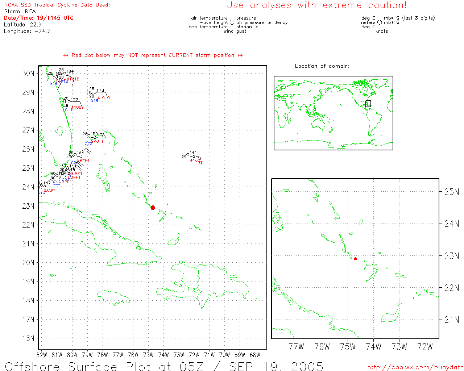Select the SPGF1 station label
Screen dimensions: 464x371
coord(97,141)
